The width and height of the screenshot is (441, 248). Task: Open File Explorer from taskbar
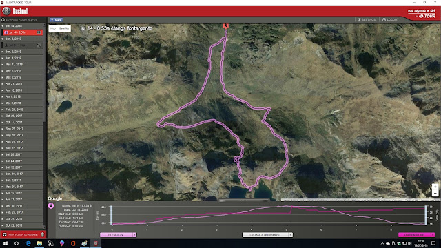[x=39, y=243]
